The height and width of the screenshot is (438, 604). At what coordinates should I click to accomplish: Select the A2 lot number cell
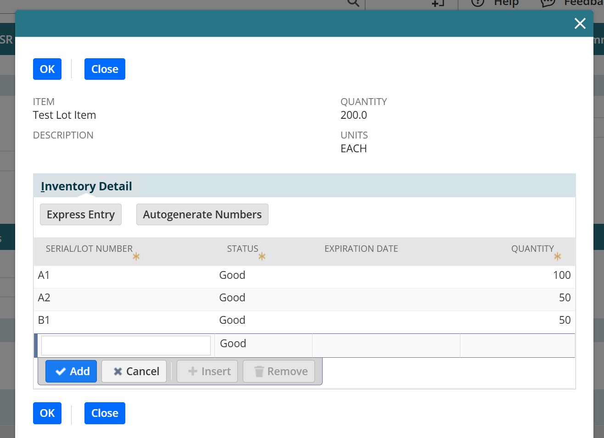coord(44,298)
